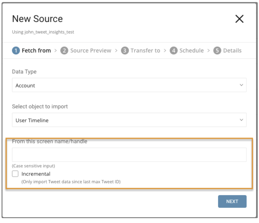
Task: Click the object selector chevron arrow
Action: (x=241, y=120)
